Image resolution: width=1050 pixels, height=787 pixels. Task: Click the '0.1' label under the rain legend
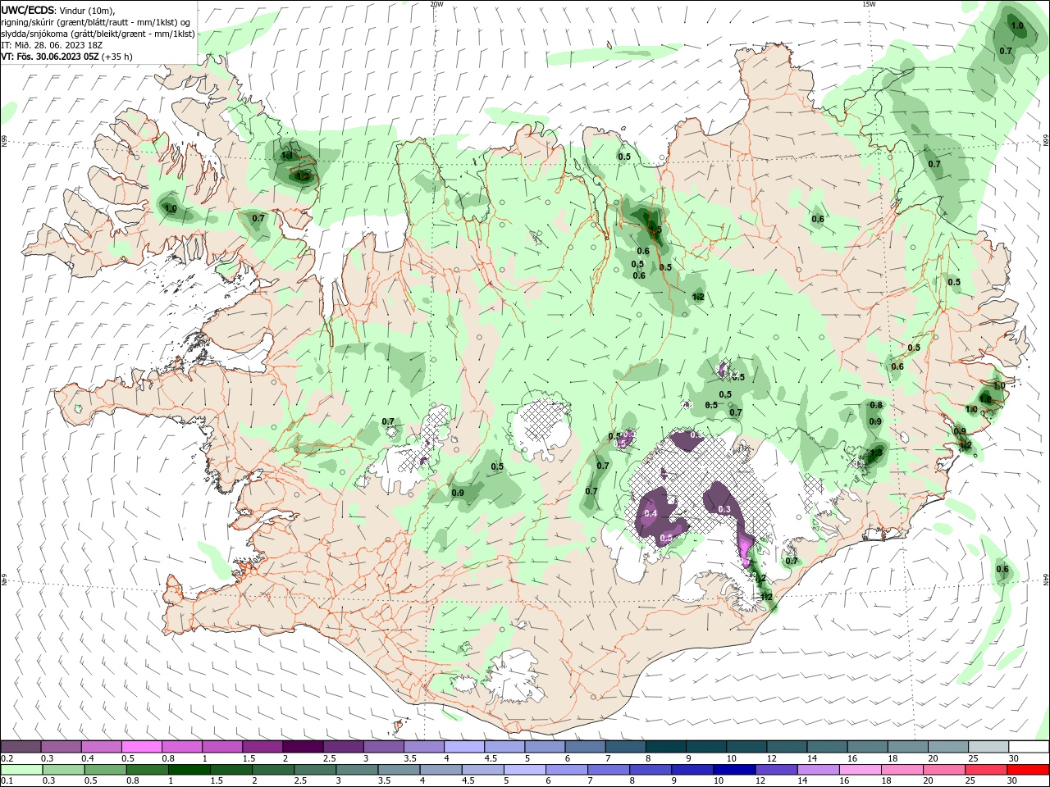7,781
